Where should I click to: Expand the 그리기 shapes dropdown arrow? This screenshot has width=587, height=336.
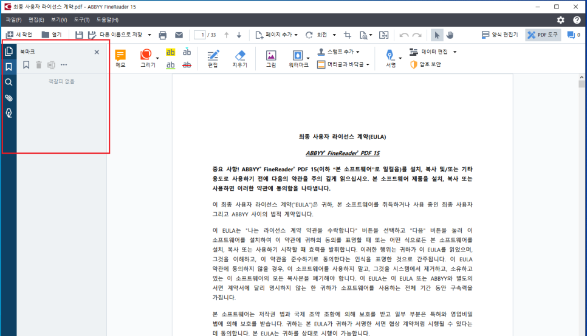(157, 58)
